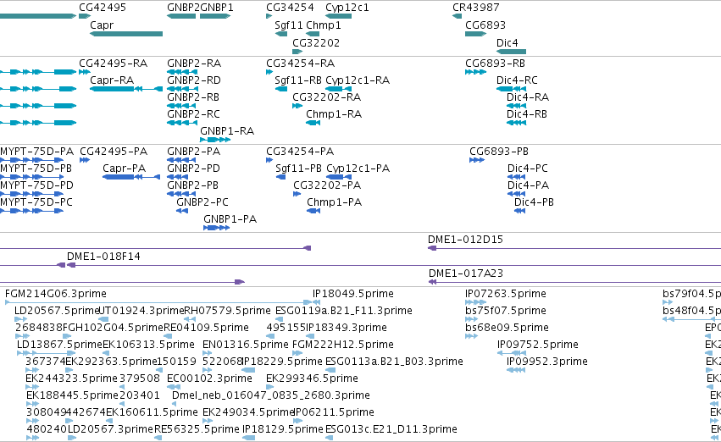Select the Dic4-PB protein label

click(535, 202)
